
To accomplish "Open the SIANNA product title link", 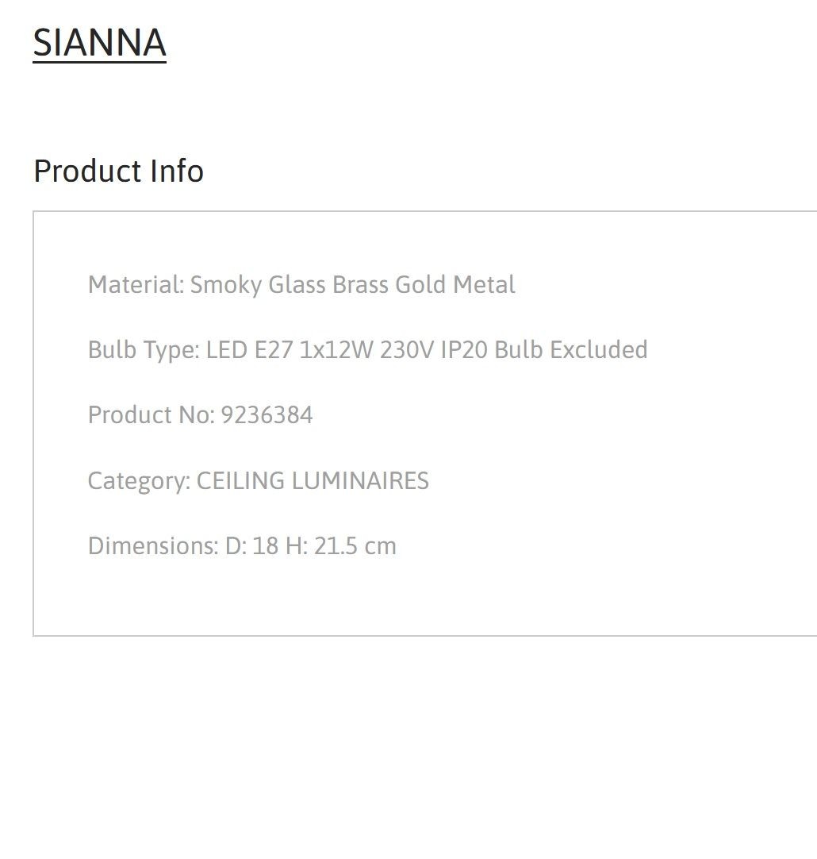I will coord(100,43).
